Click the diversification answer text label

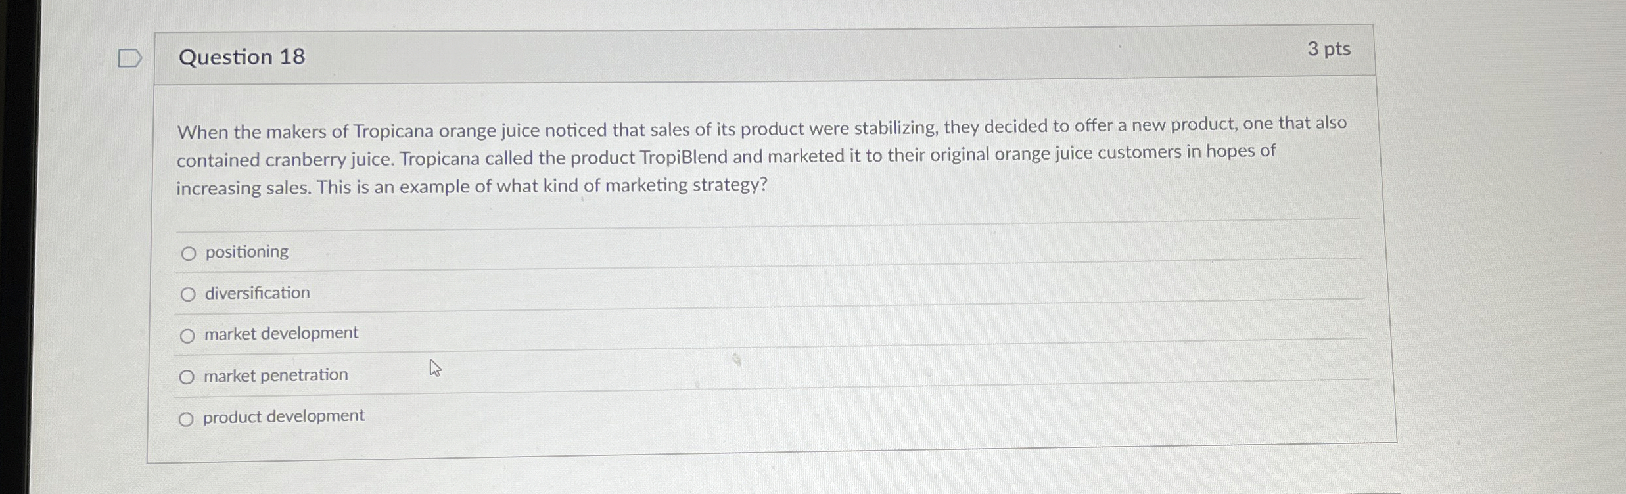click(x=257, y=293)
